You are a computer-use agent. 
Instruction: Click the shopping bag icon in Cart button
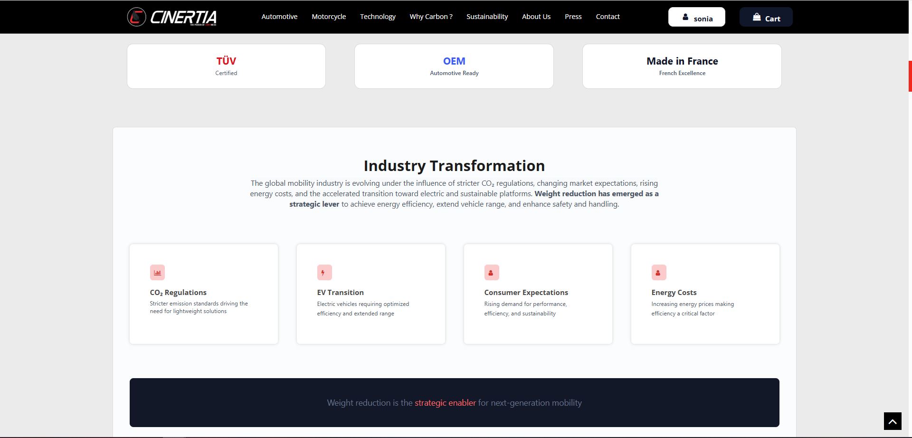click(x=757, y=18)
